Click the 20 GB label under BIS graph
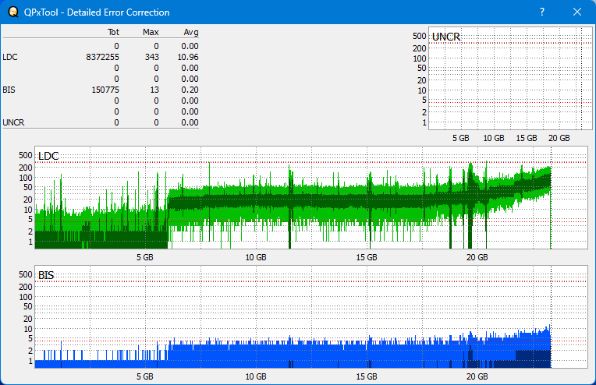Viewport: 596px width, 385px height. click(x=477, y=376)
